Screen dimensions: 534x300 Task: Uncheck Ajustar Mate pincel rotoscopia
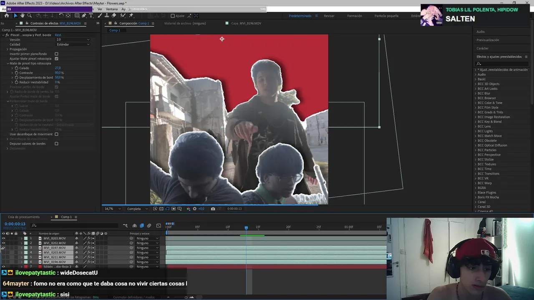pos(56,59)
